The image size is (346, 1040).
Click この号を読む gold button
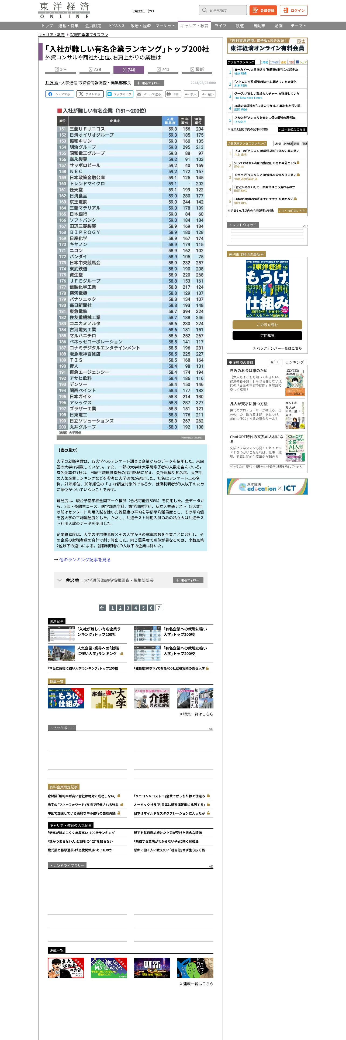point(267,325)
